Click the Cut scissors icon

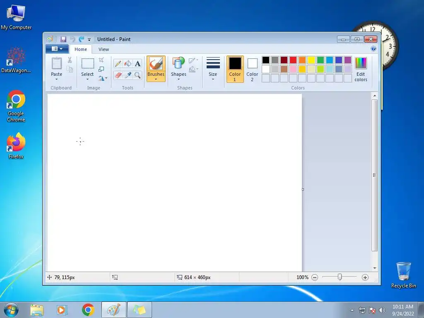pyautogui.click(x=70, y=60)
